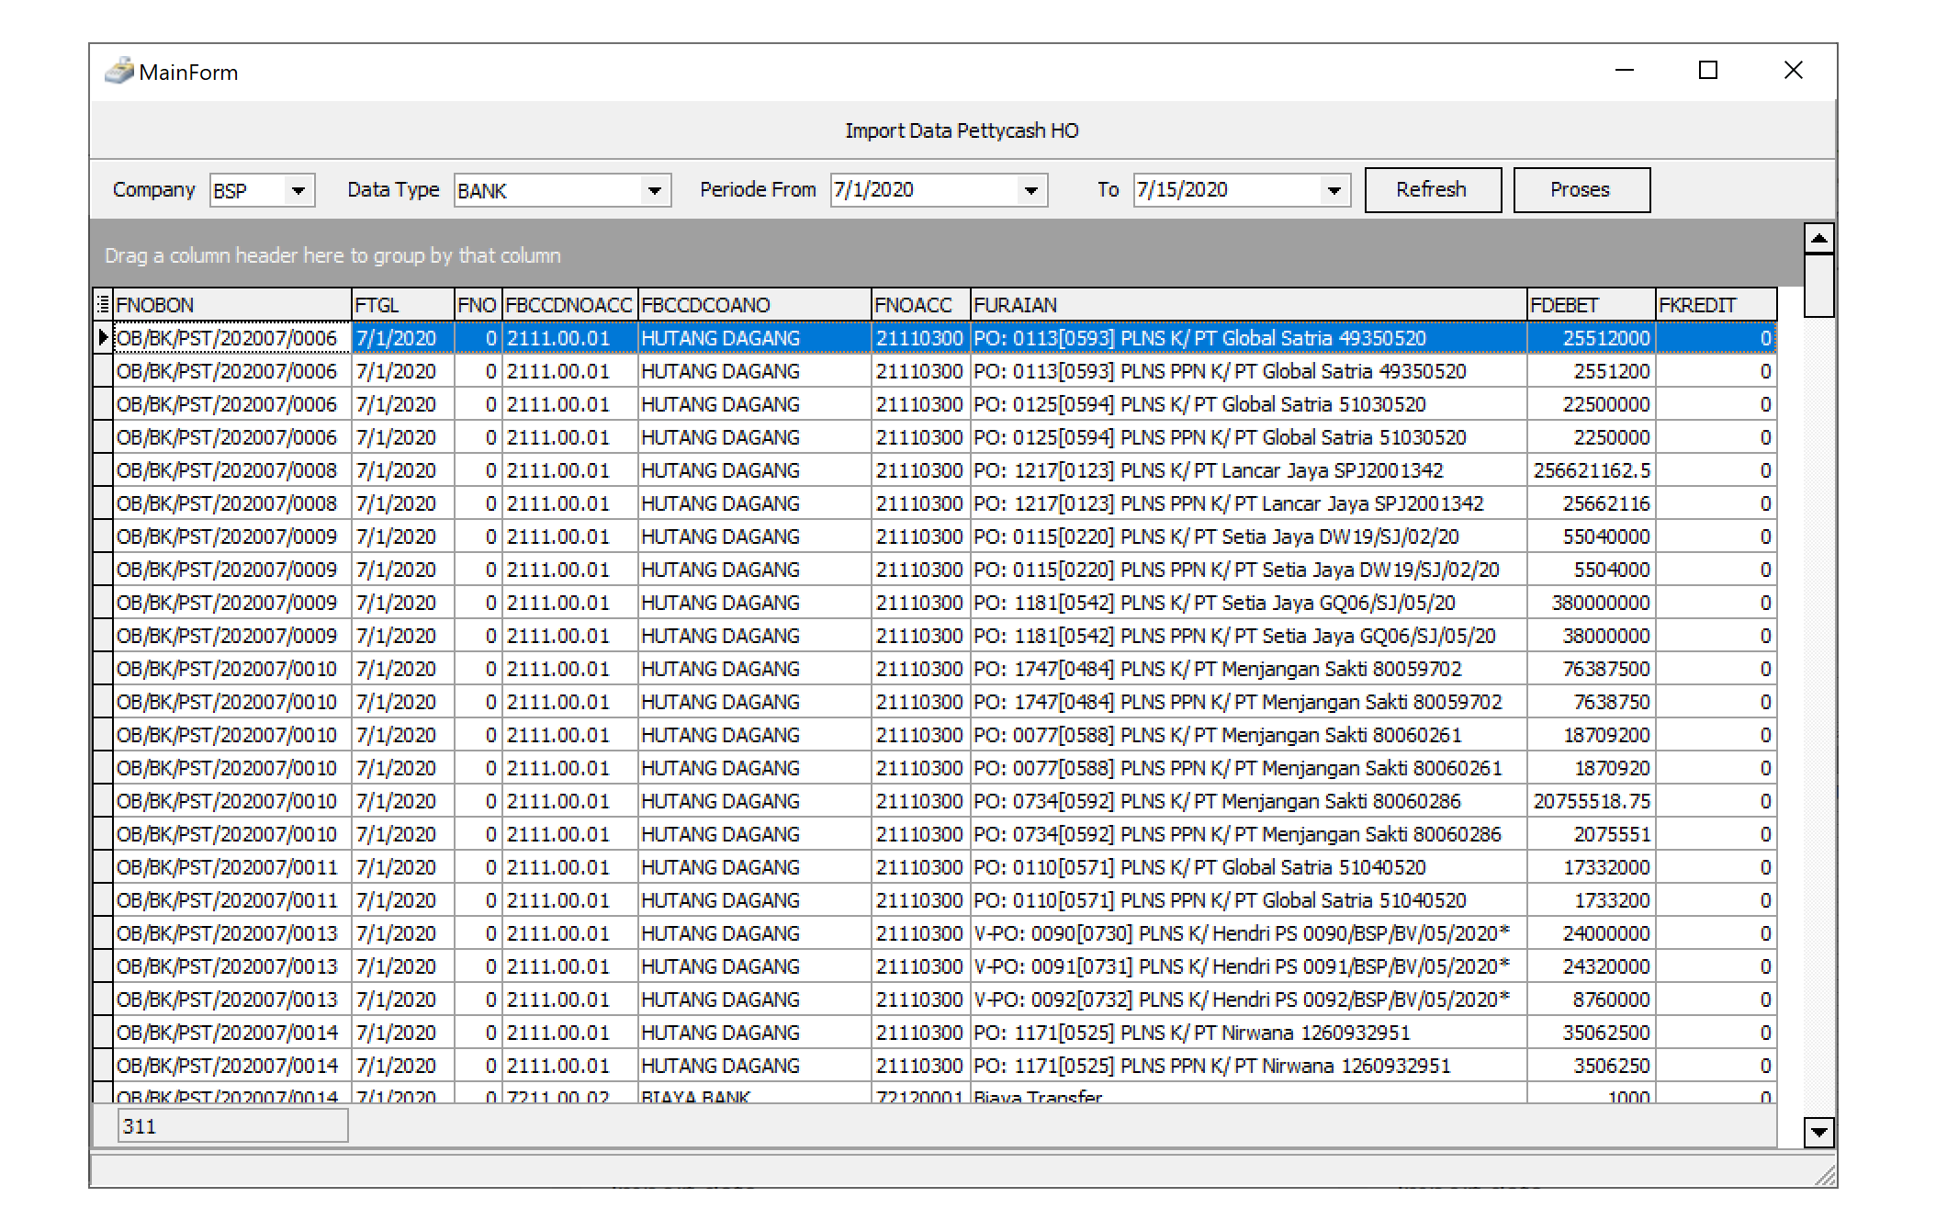The width and height of the screenshot is (1936, 1231).
Task: Expand the Data Type combo box
Action: (x=654, y=190)
